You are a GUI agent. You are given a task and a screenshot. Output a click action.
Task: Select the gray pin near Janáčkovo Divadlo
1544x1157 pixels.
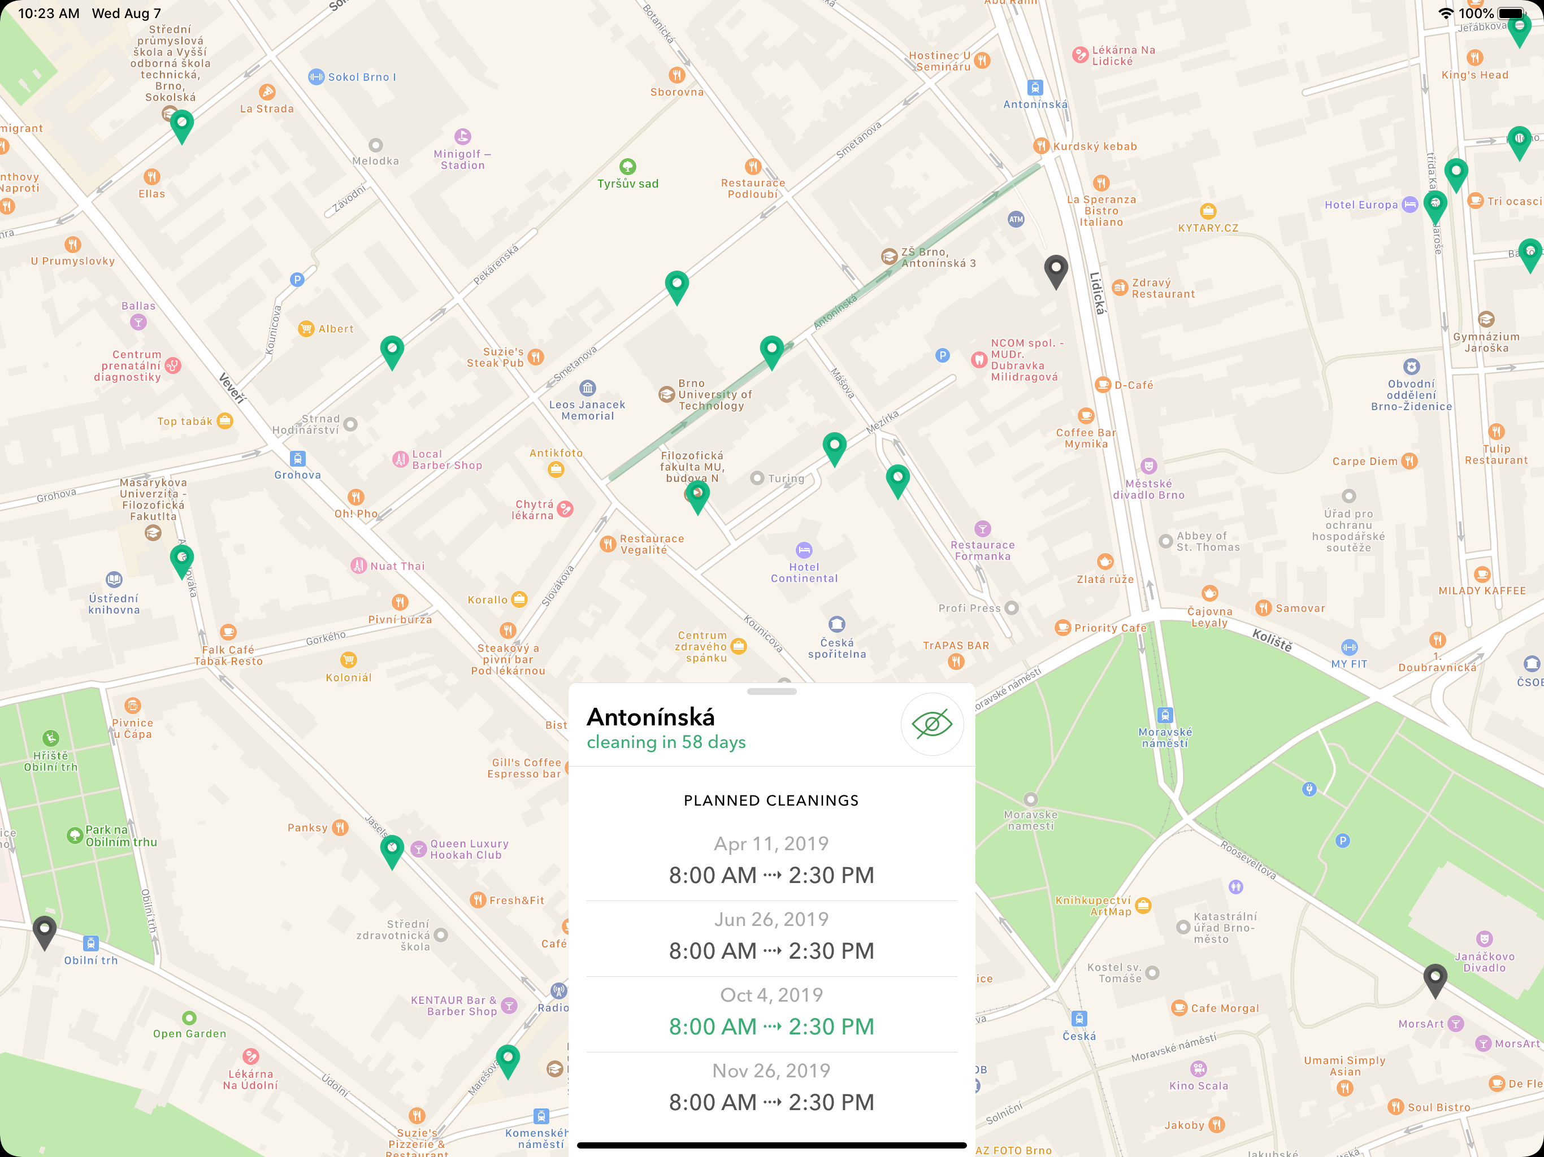(1434, 981)
